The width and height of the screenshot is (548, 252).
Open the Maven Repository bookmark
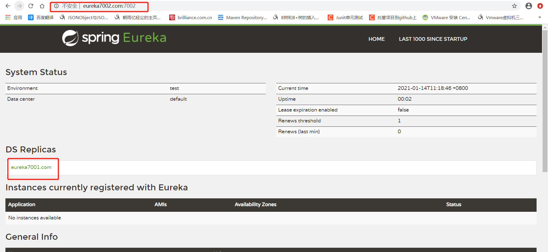[x=242, y=17]
